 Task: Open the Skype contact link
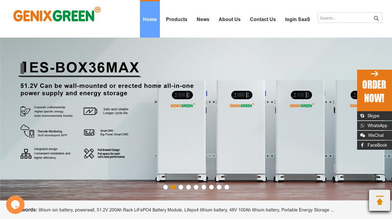pos(374,116)
